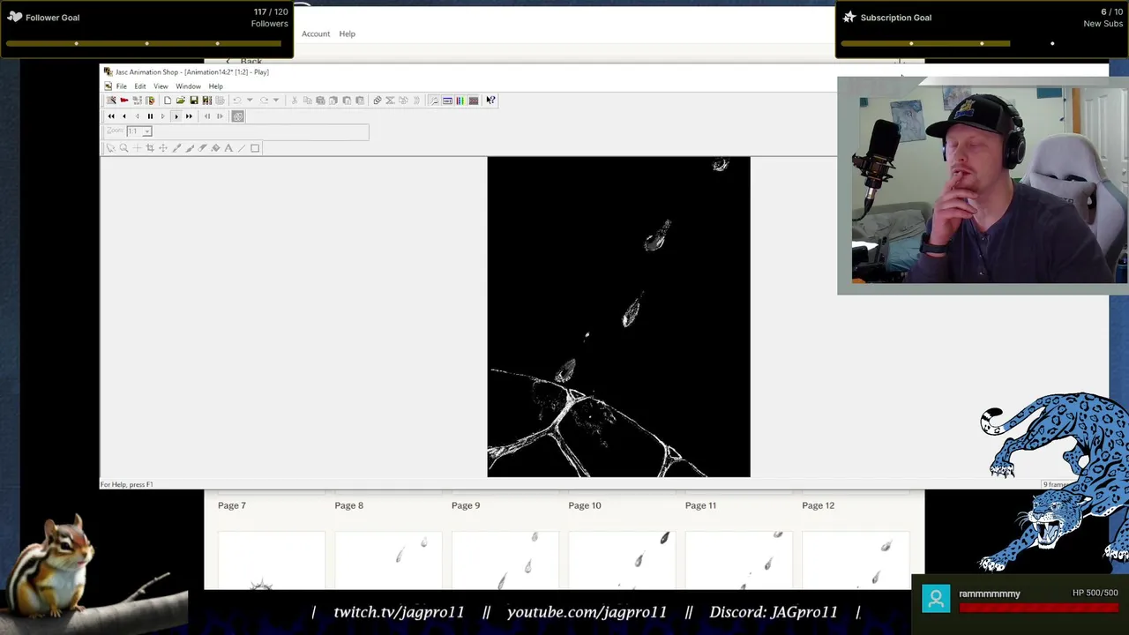Open the Animation Wizard icon

111,101
